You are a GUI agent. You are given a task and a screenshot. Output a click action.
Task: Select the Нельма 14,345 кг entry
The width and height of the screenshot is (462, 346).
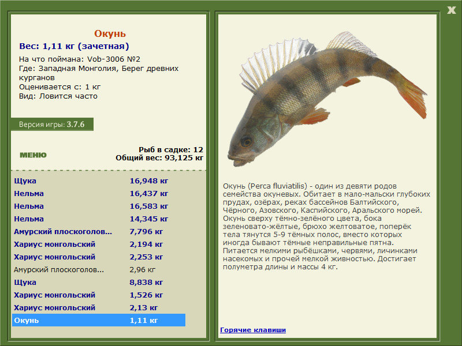(x=99, y=219)
